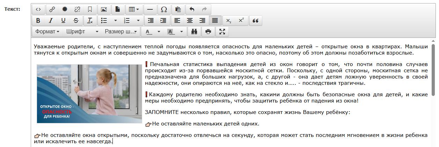Open the Размер шрифта size menu

[121, 32]
